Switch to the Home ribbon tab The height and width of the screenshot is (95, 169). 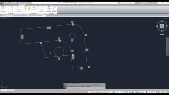(x=6, y=5)
